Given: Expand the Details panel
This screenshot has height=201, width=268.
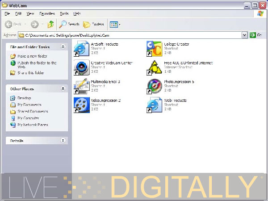Looking at the screenshot, I should [63, 141].
